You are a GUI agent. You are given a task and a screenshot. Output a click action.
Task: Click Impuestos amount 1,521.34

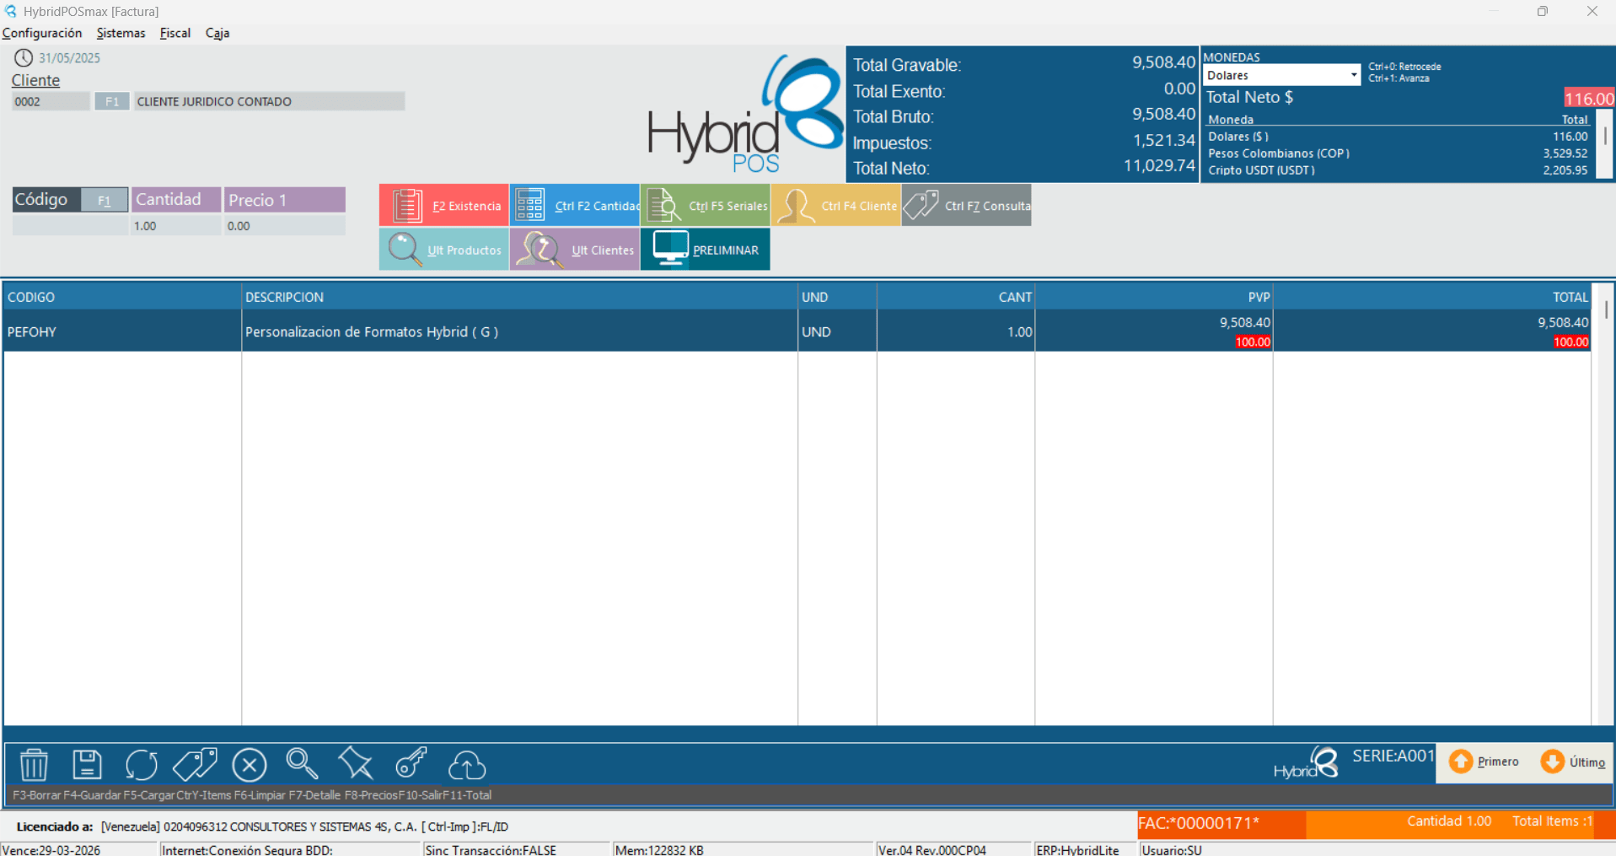pos(1163,140)
